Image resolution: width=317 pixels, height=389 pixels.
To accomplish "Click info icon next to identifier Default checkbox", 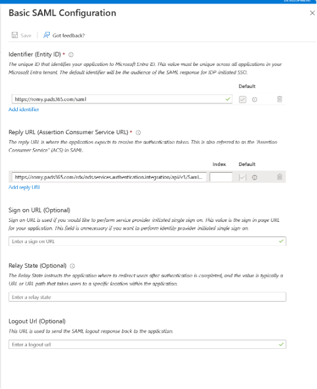I will tap(254, 99).
